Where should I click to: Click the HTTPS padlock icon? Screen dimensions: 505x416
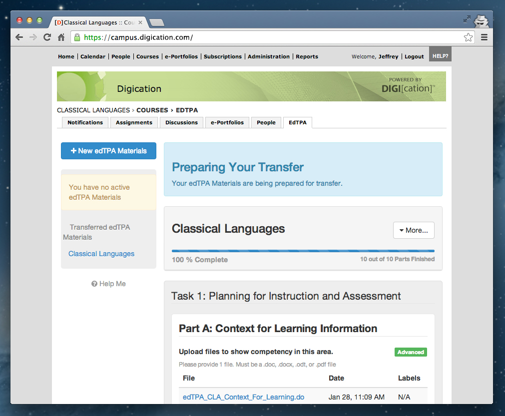click(76, 37)
